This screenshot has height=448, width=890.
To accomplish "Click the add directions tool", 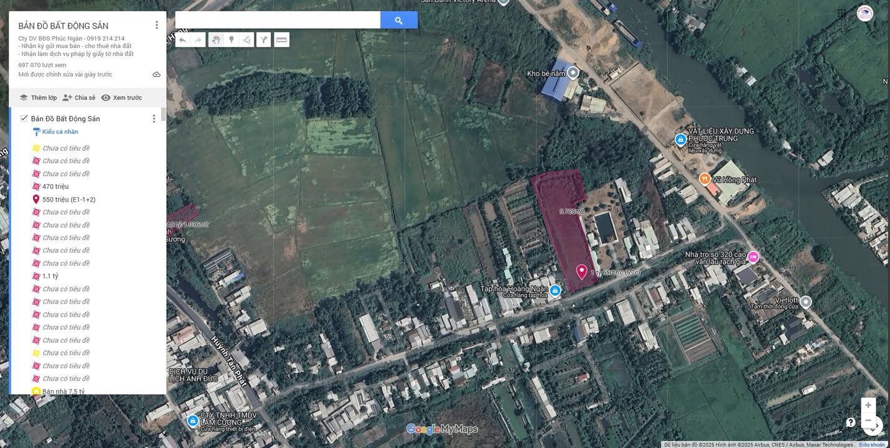I will pos(264,40).
